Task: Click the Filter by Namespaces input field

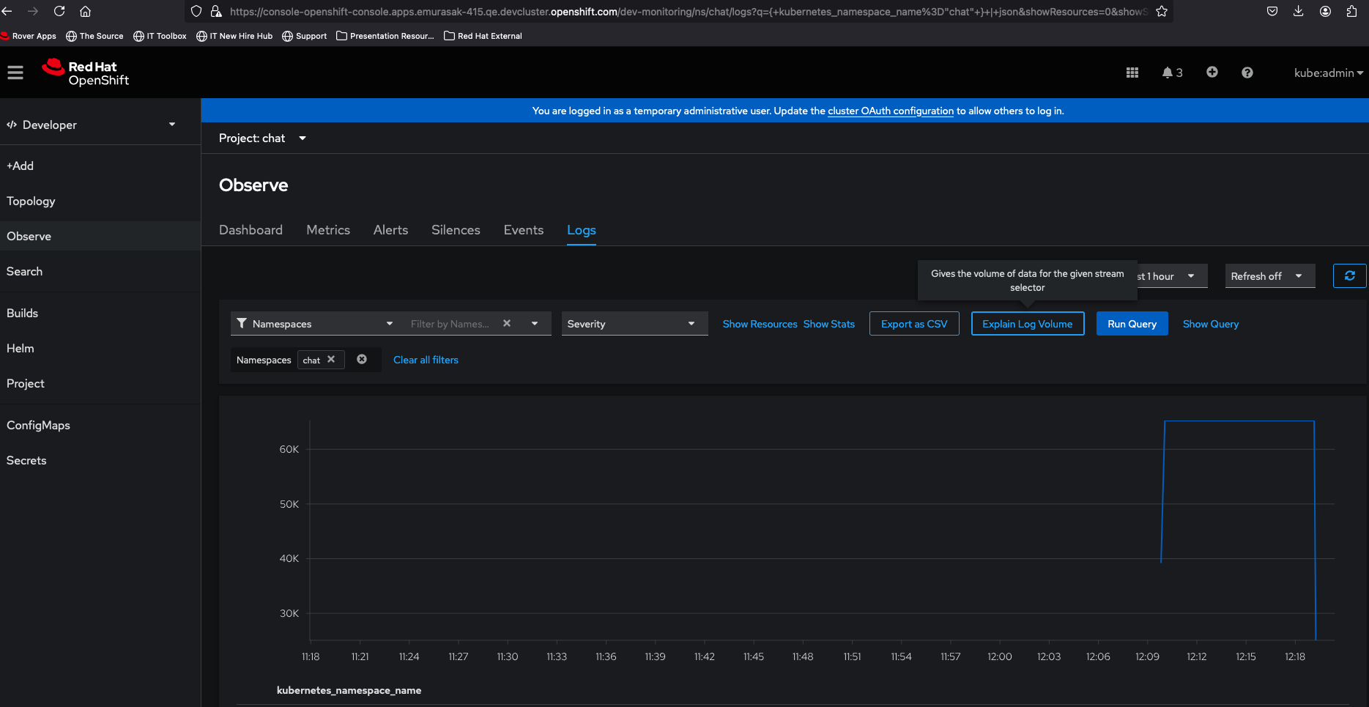Action: 450,324
